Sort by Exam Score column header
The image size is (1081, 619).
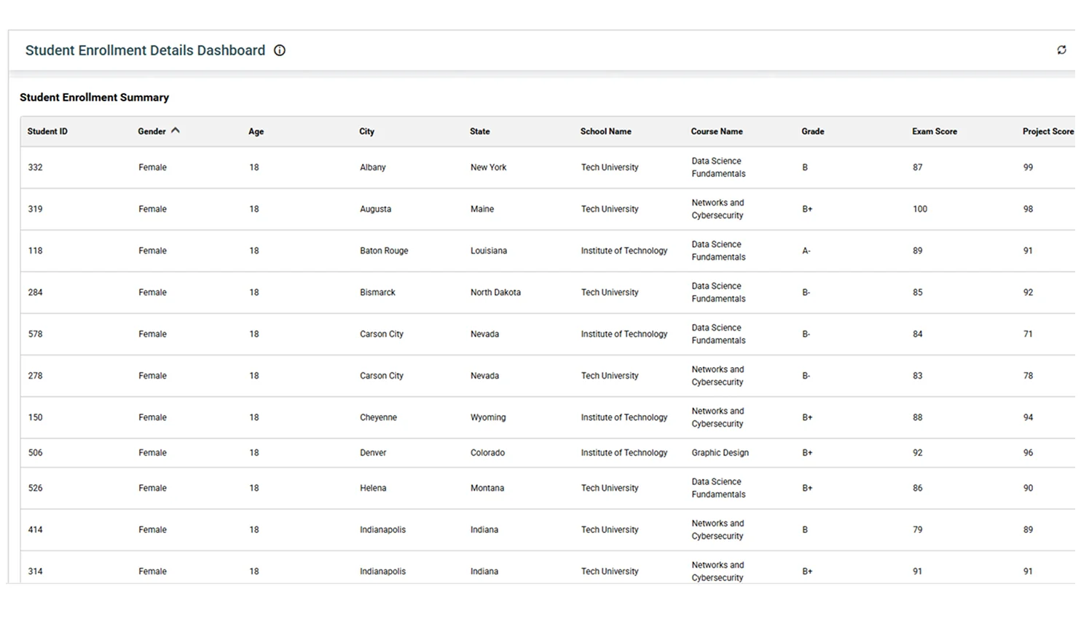tap(934, 132)
